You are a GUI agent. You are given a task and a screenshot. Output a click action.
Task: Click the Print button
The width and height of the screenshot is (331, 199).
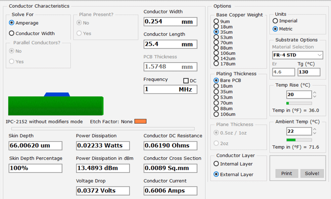pyautogui.click(x=286, y=173)
